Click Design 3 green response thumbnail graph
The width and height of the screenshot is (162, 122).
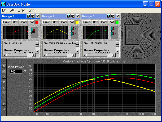click(95, 32)
